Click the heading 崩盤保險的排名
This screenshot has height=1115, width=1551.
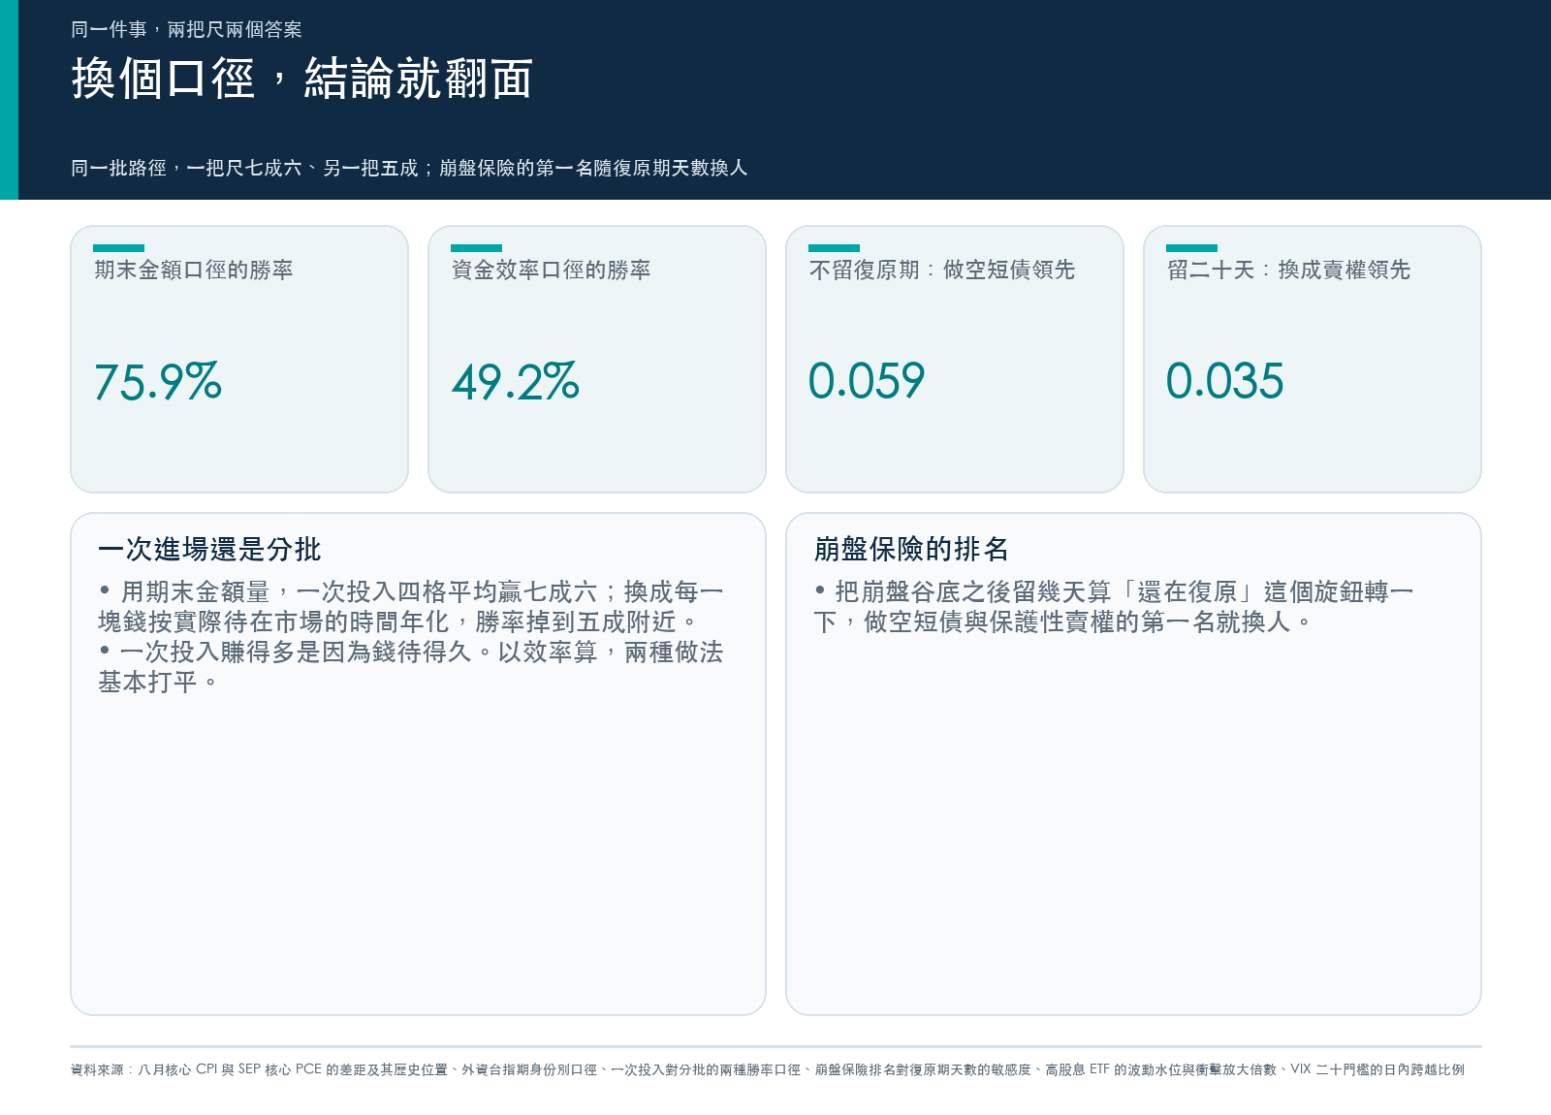[x=911, y=550]
